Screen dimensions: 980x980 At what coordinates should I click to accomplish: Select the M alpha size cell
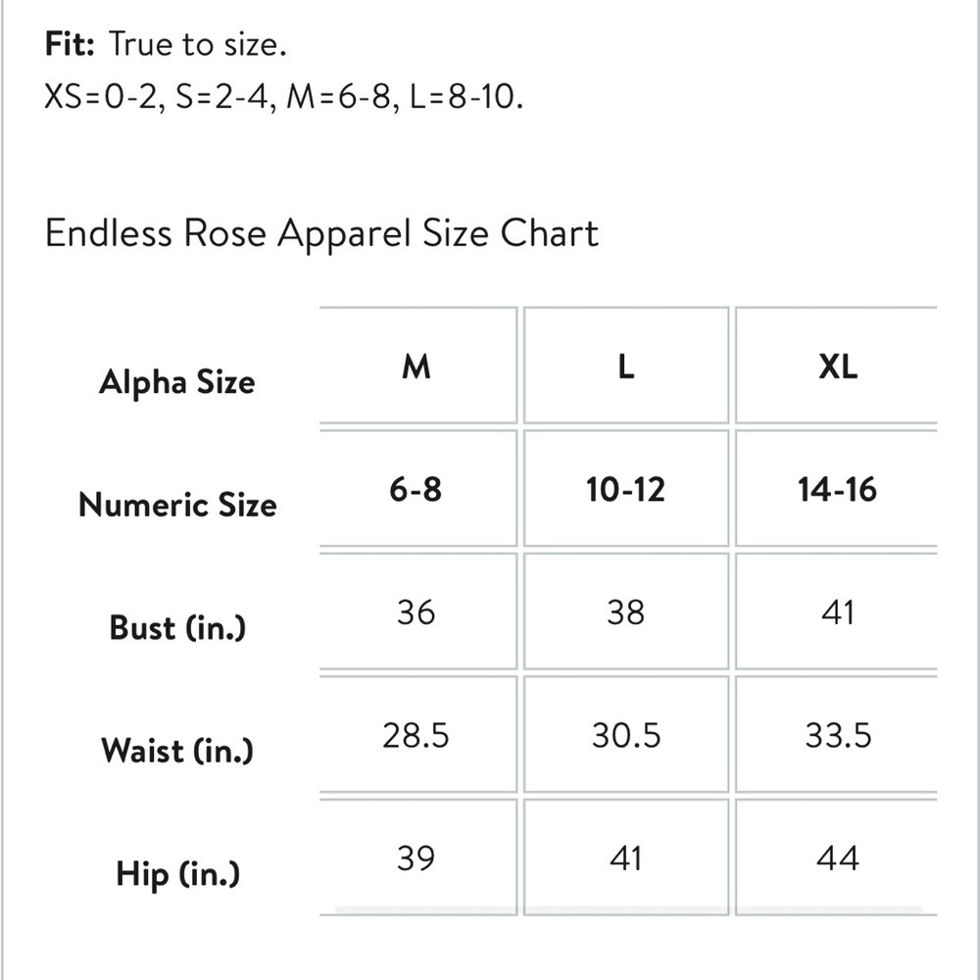[x=416, y=367]
